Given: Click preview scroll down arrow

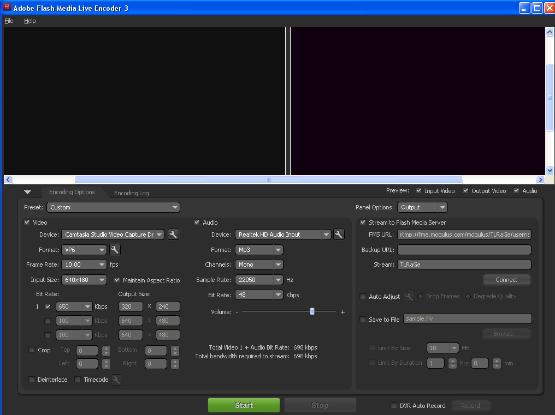Looking at the screenshot, I should pyautogui.click(x=550, y=170).
